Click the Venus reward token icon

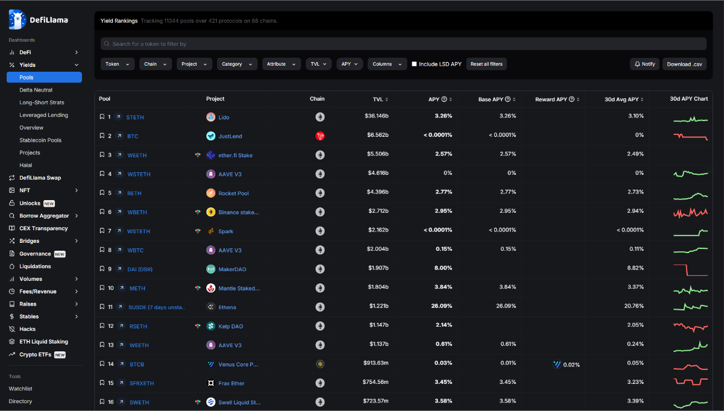coord(557,364)
